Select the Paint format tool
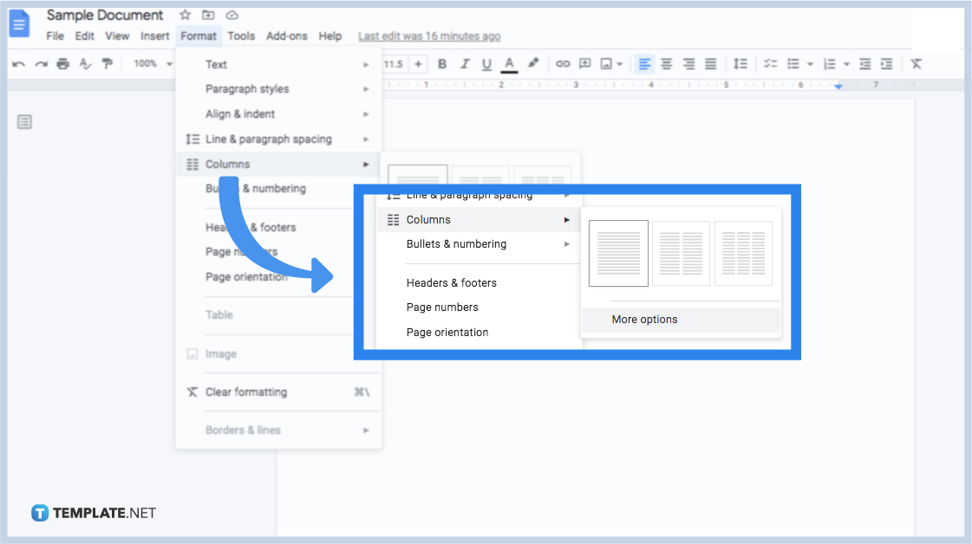 (x=108, y=63)
